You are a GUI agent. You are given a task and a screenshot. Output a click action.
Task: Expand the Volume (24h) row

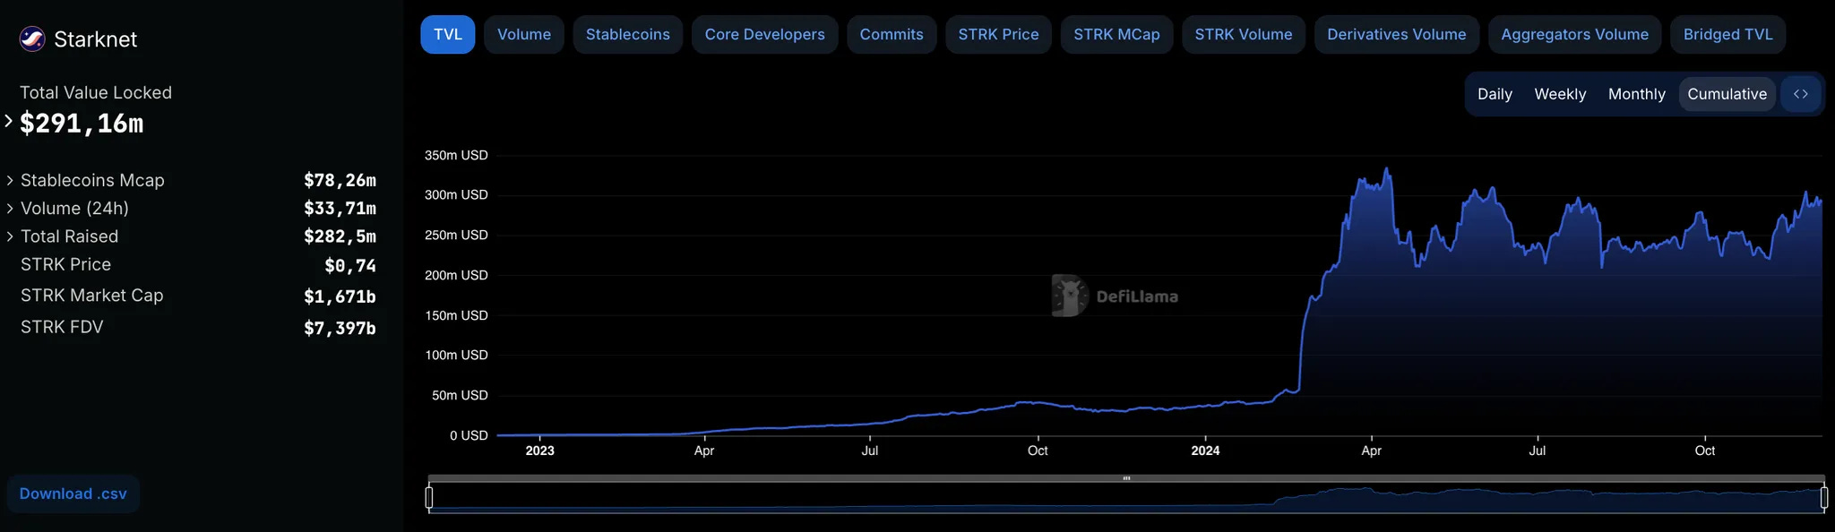(x=10, y=208)
